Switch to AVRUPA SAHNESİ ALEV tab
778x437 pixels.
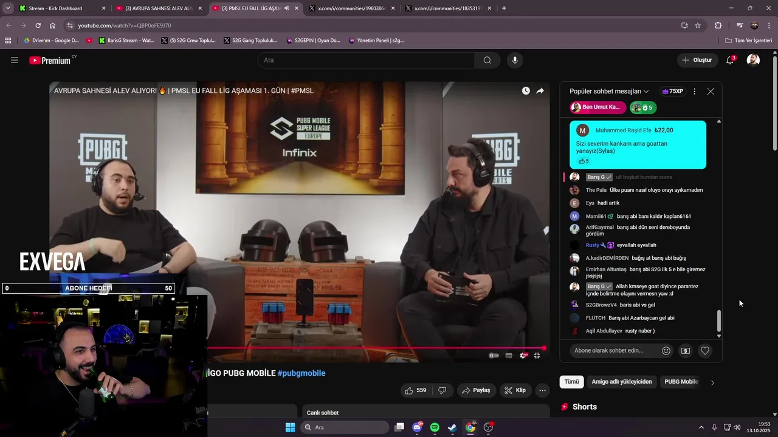158,8
